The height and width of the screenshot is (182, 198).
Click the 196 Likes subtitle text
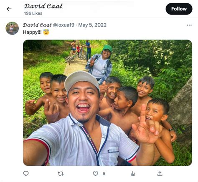coord(33,13)
